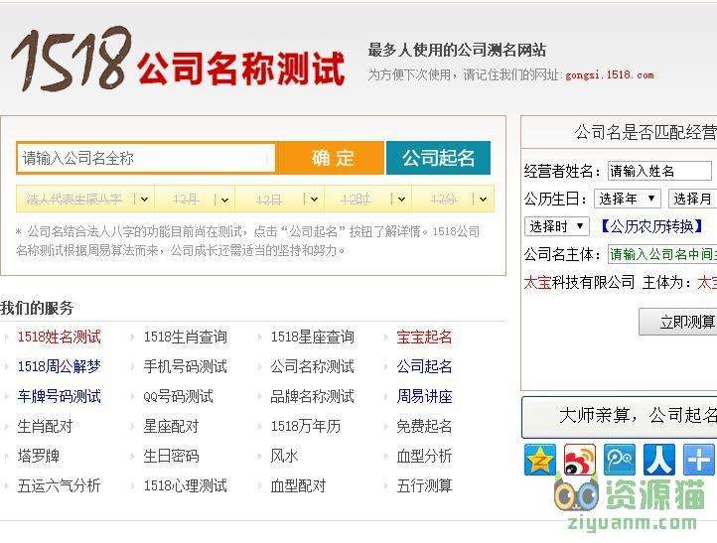Click the 立即测算 button

677,322
